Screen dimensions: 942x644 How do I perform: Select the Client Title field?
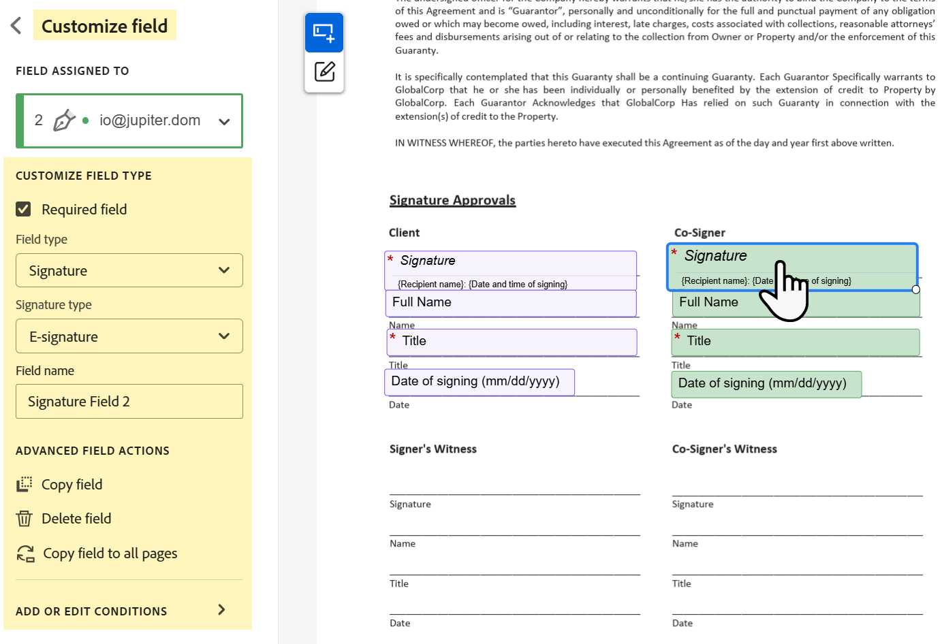coord(512,342)
